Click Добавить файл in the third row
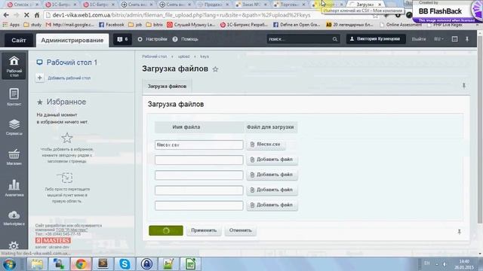Image resolution: width=483 pixels, height=271 pixels. (x=272, y=175)
